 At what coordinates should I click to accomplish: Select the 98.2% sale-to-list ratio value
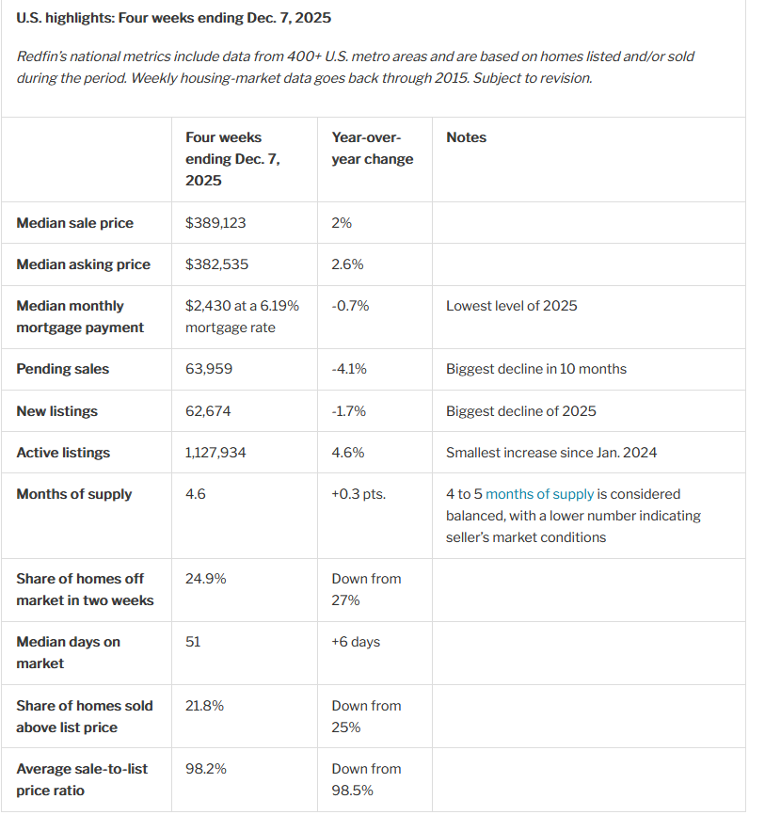205,769
